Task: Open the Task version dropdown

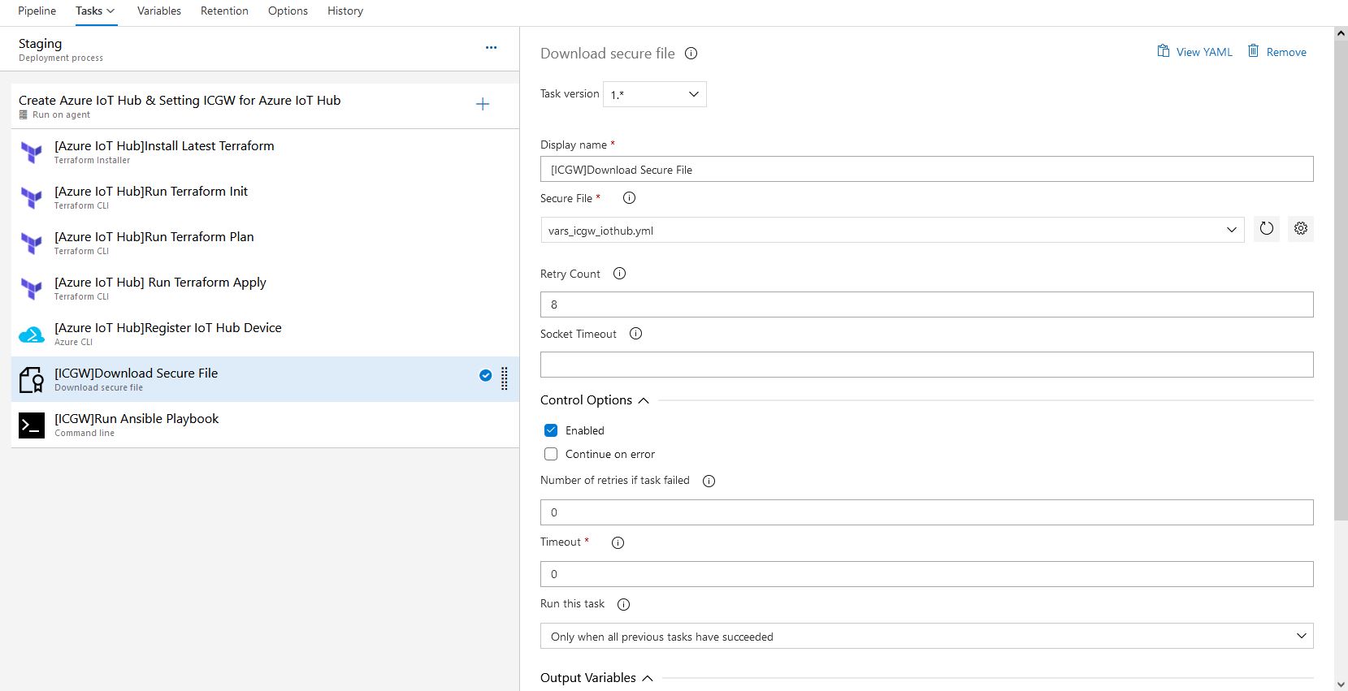Action: point(654,94)
